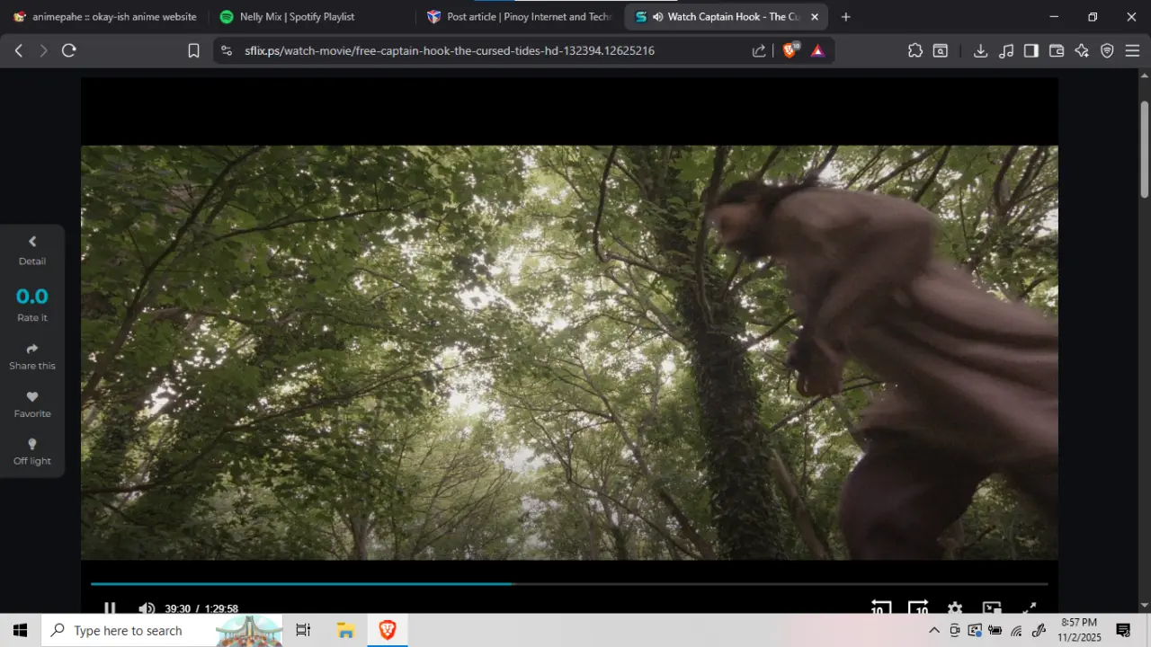Open the video player settings
Viewport: 1151px width, 647px height.
955,608
